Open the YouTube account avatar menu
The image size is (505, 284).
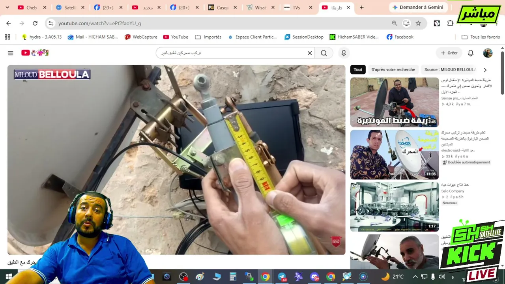pyautogui.click(x=488, y=53)
